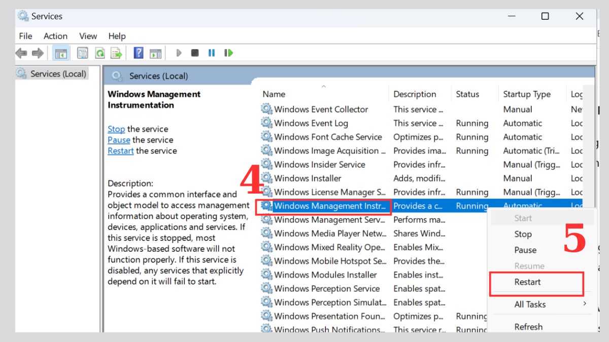Click the gear icon beside Windows Mobile Hotspot Service
The image size is (609, 342).
click(x=266, y=261)
